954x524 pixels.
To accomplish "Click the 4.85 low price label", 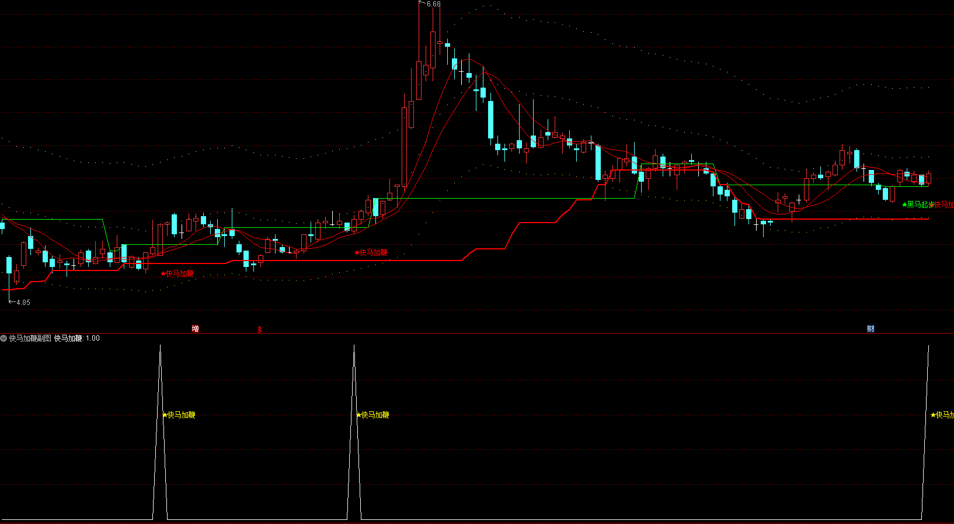I will coord(23,303).
